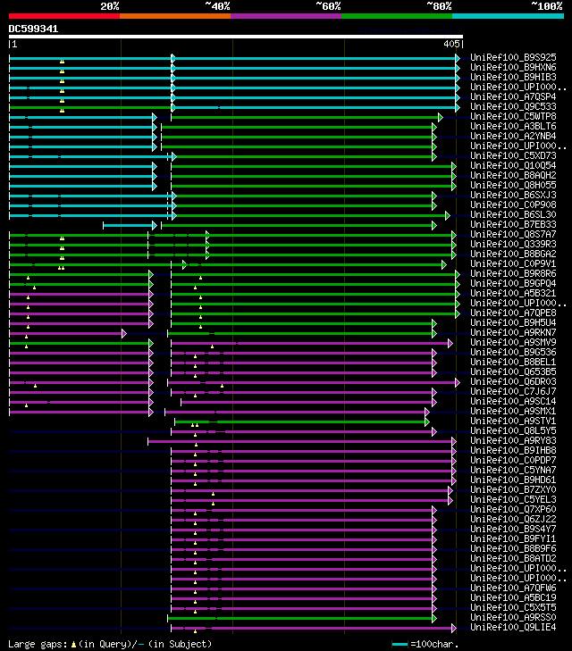Open hit UniRef100_A9RY83
Viewport: 572px width, 651px height.
pos(513,441)
